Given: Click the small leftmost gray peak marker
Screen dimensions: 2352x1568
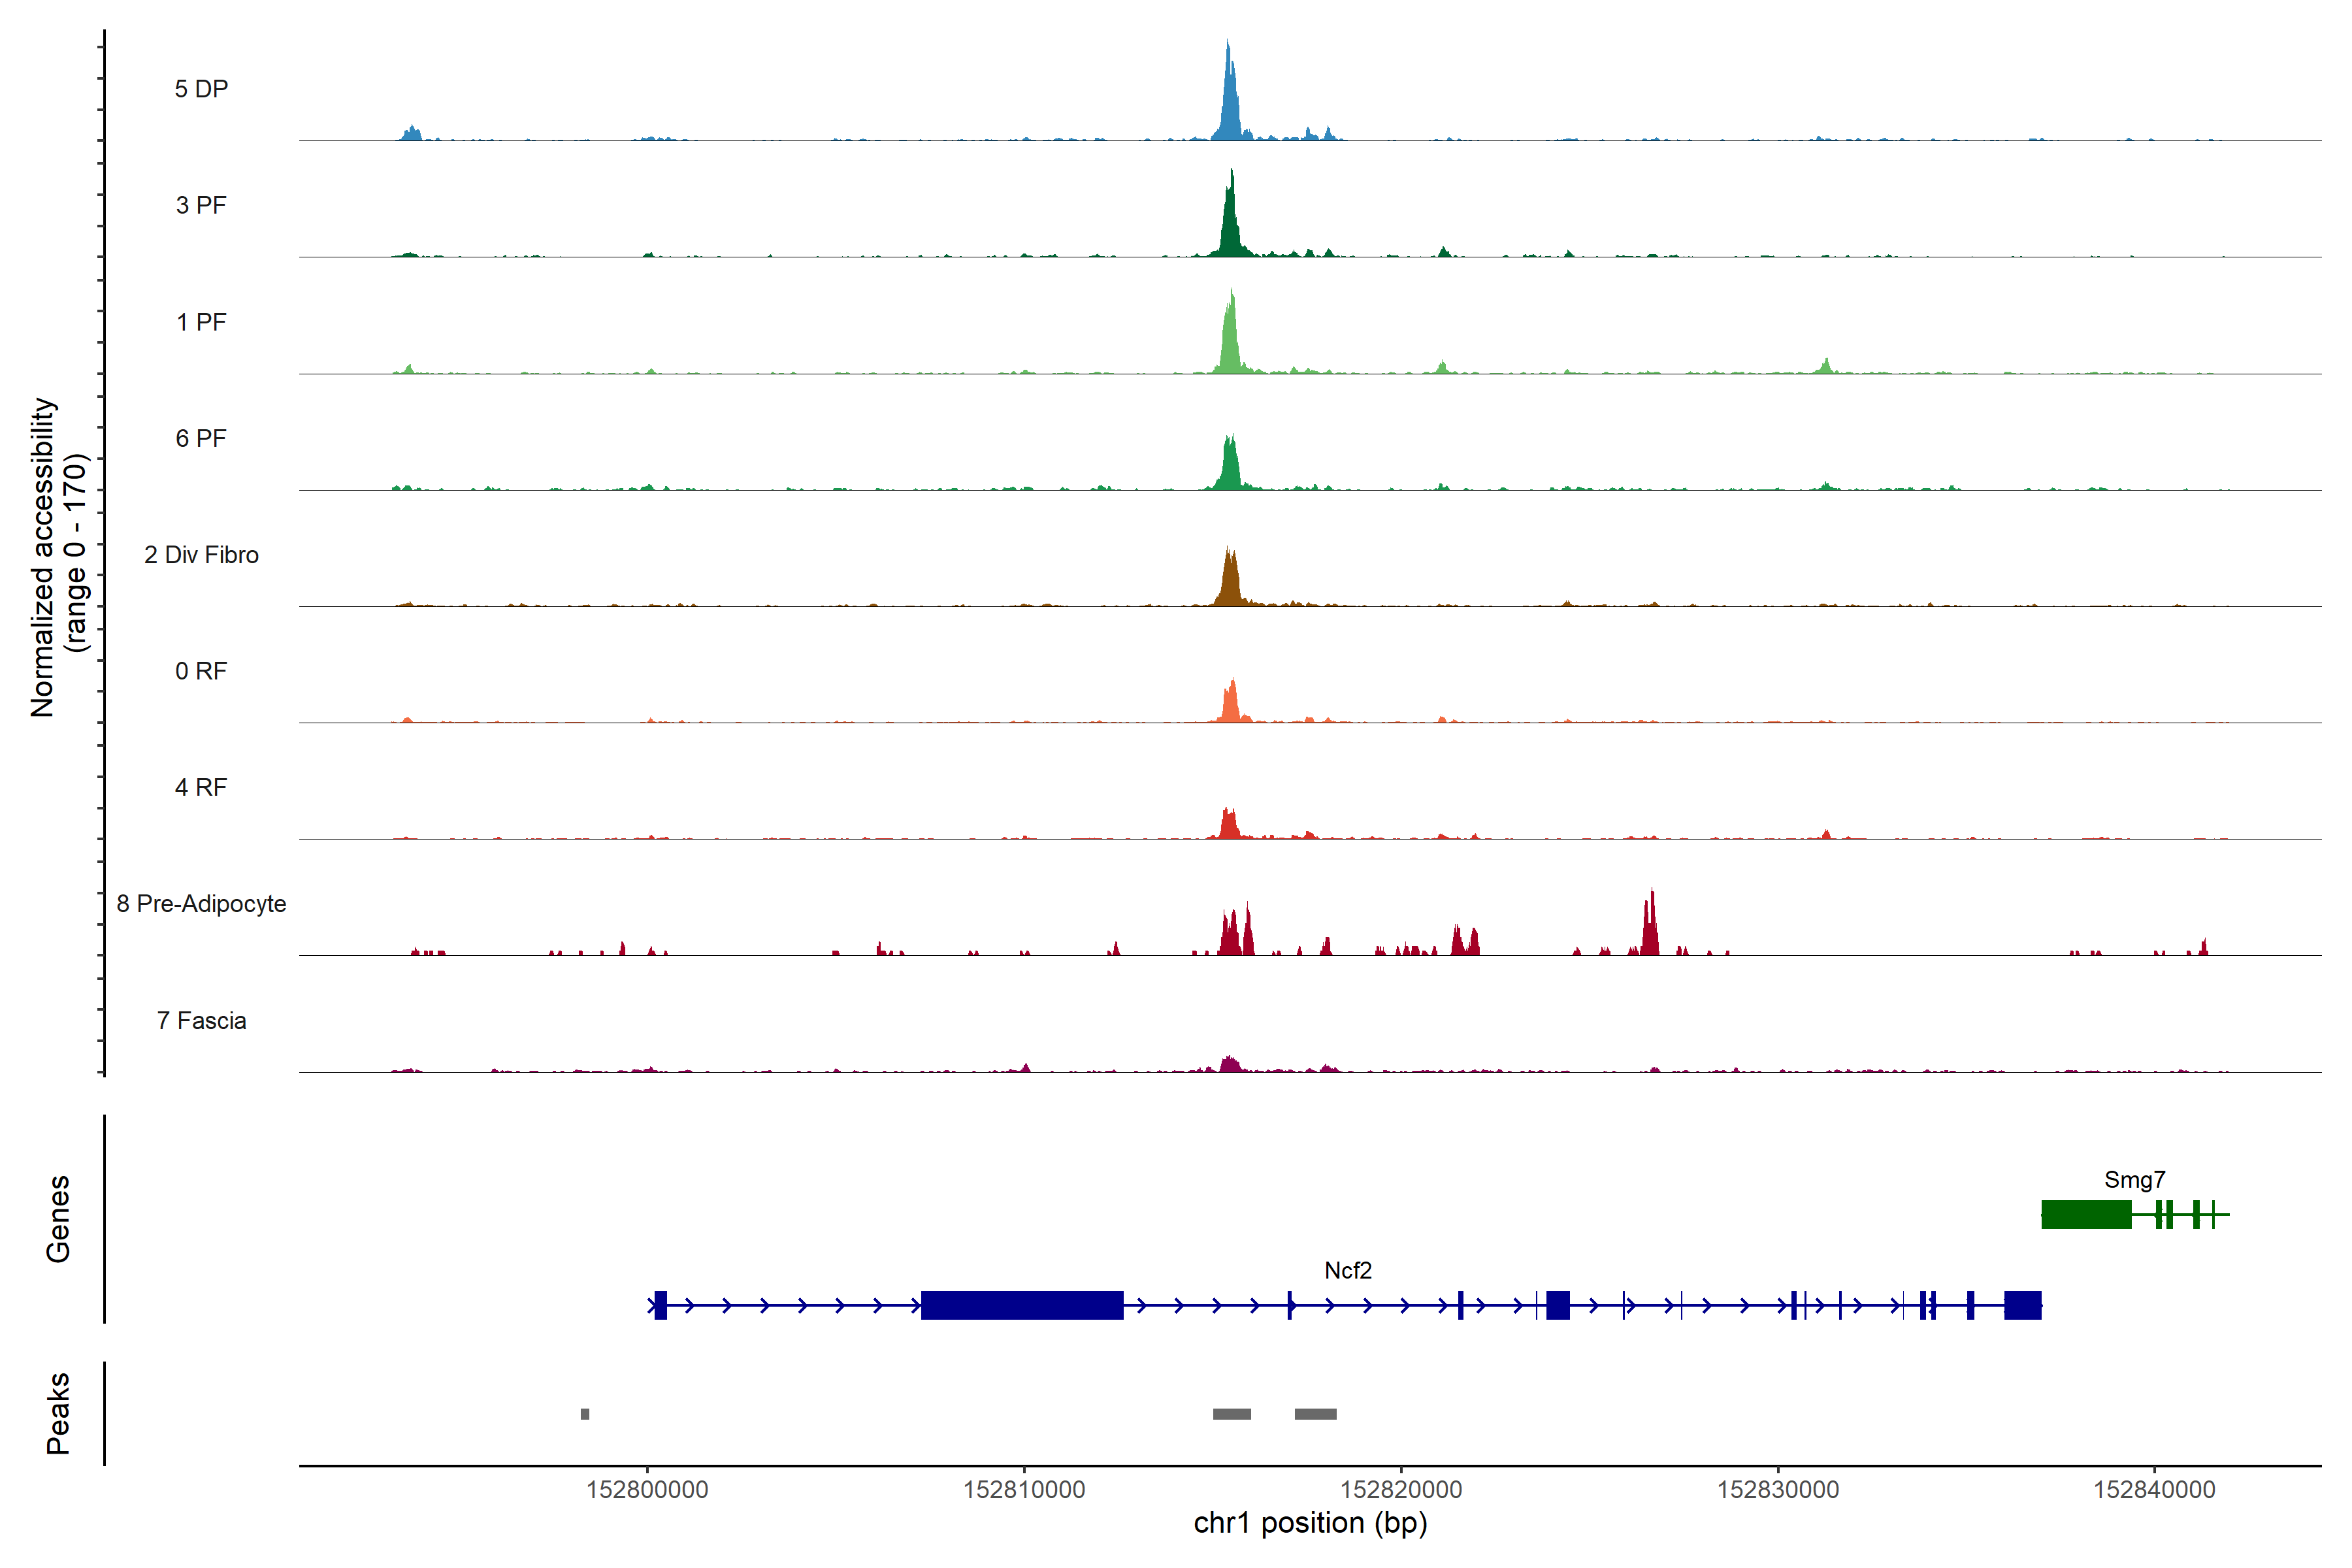Looking at the screenshot, I should coord(585,1414).
